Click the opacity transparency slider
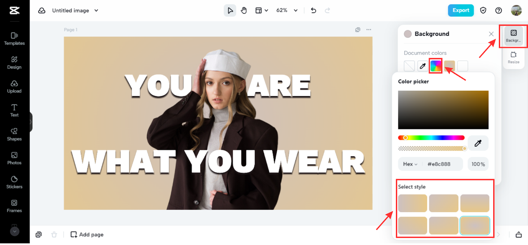 [x=431, y=149]
